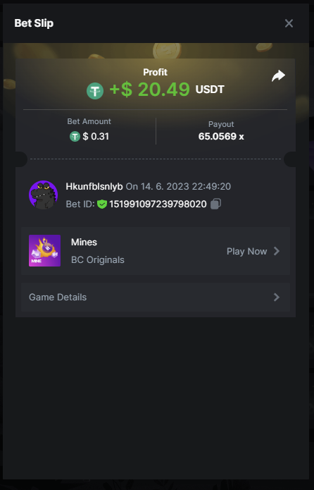Open the Hkunfblsnlyb username profile

(x=94, y=187)
